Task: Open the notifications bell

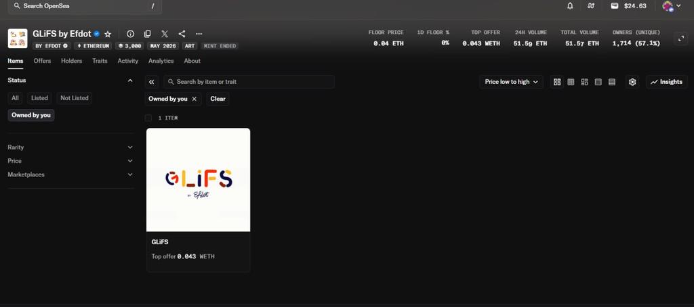Action: coord(570,6)
